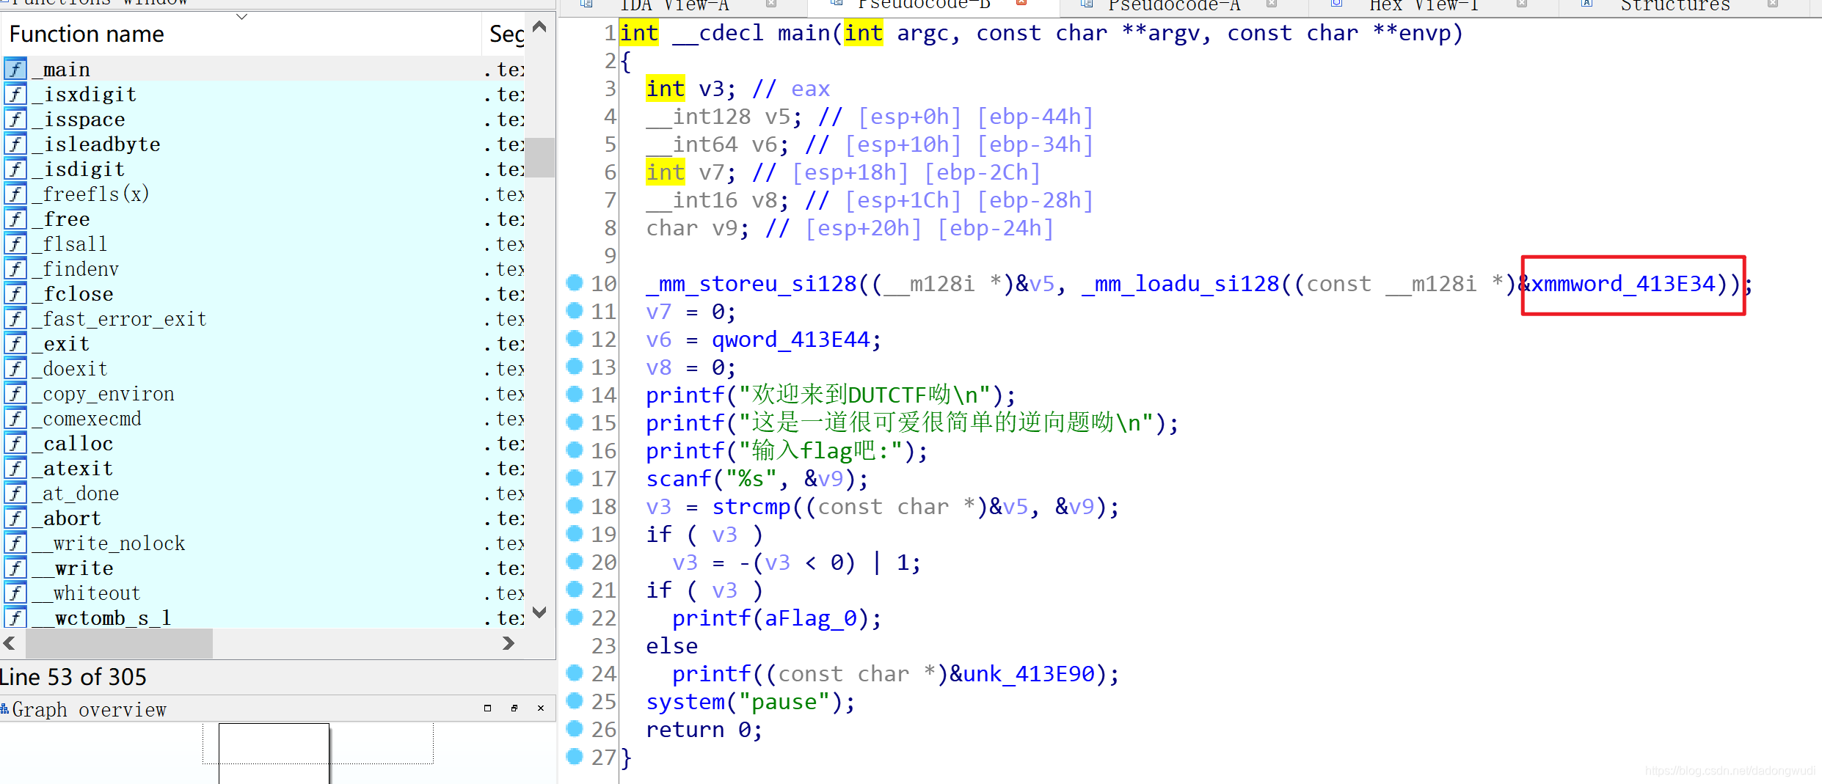
Task: Click the function icon beside _flsall
Action: click(15, 243)
